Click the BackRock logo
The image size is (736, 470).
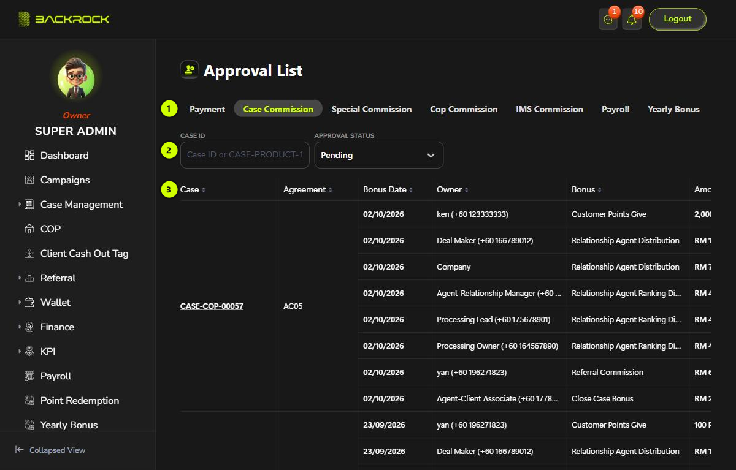click(x=64, y=19)
